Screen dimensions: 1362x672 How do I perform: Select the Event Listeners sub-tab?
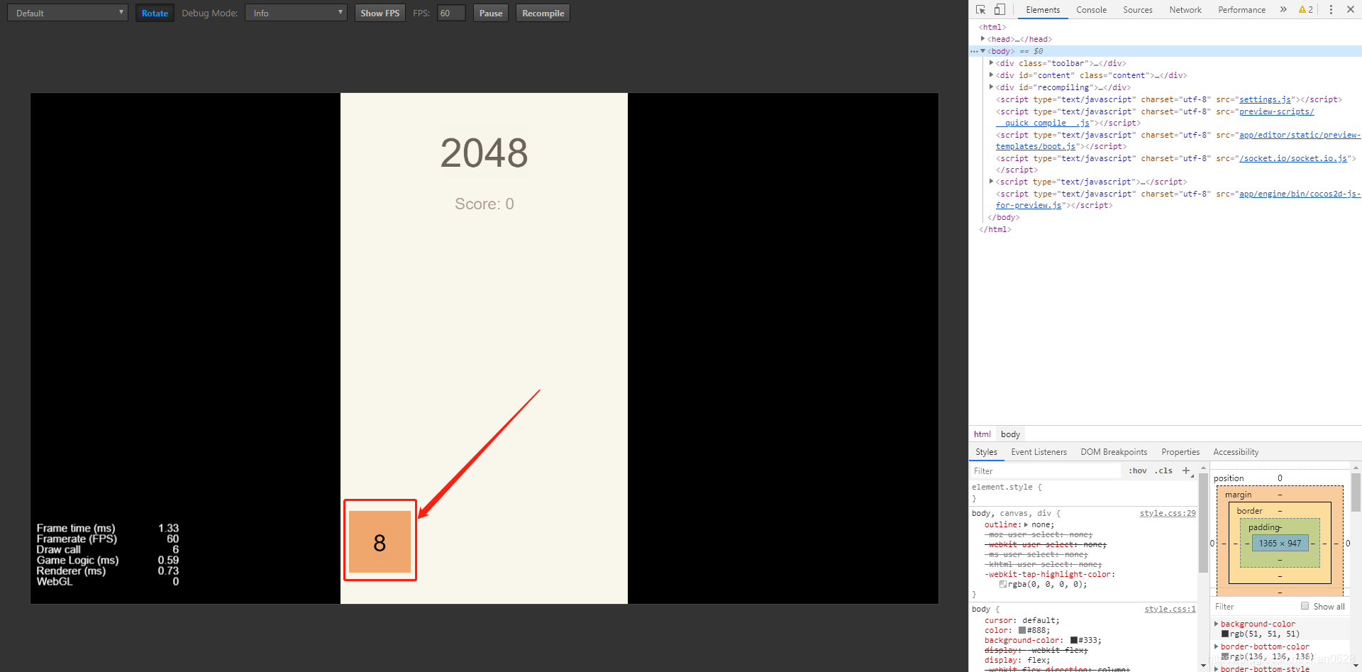(x=1039, y=452)
